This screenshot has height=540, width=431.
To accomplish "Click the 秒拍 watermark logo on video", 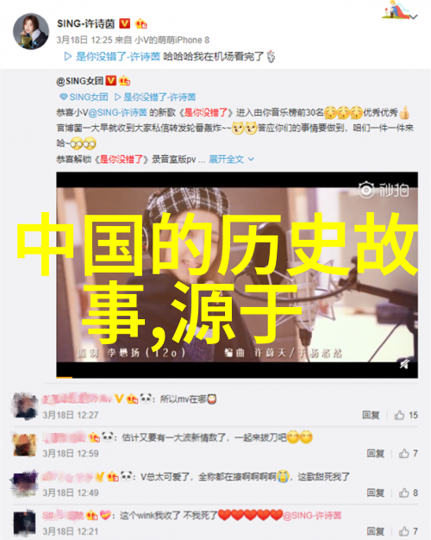I will point(384,190).
